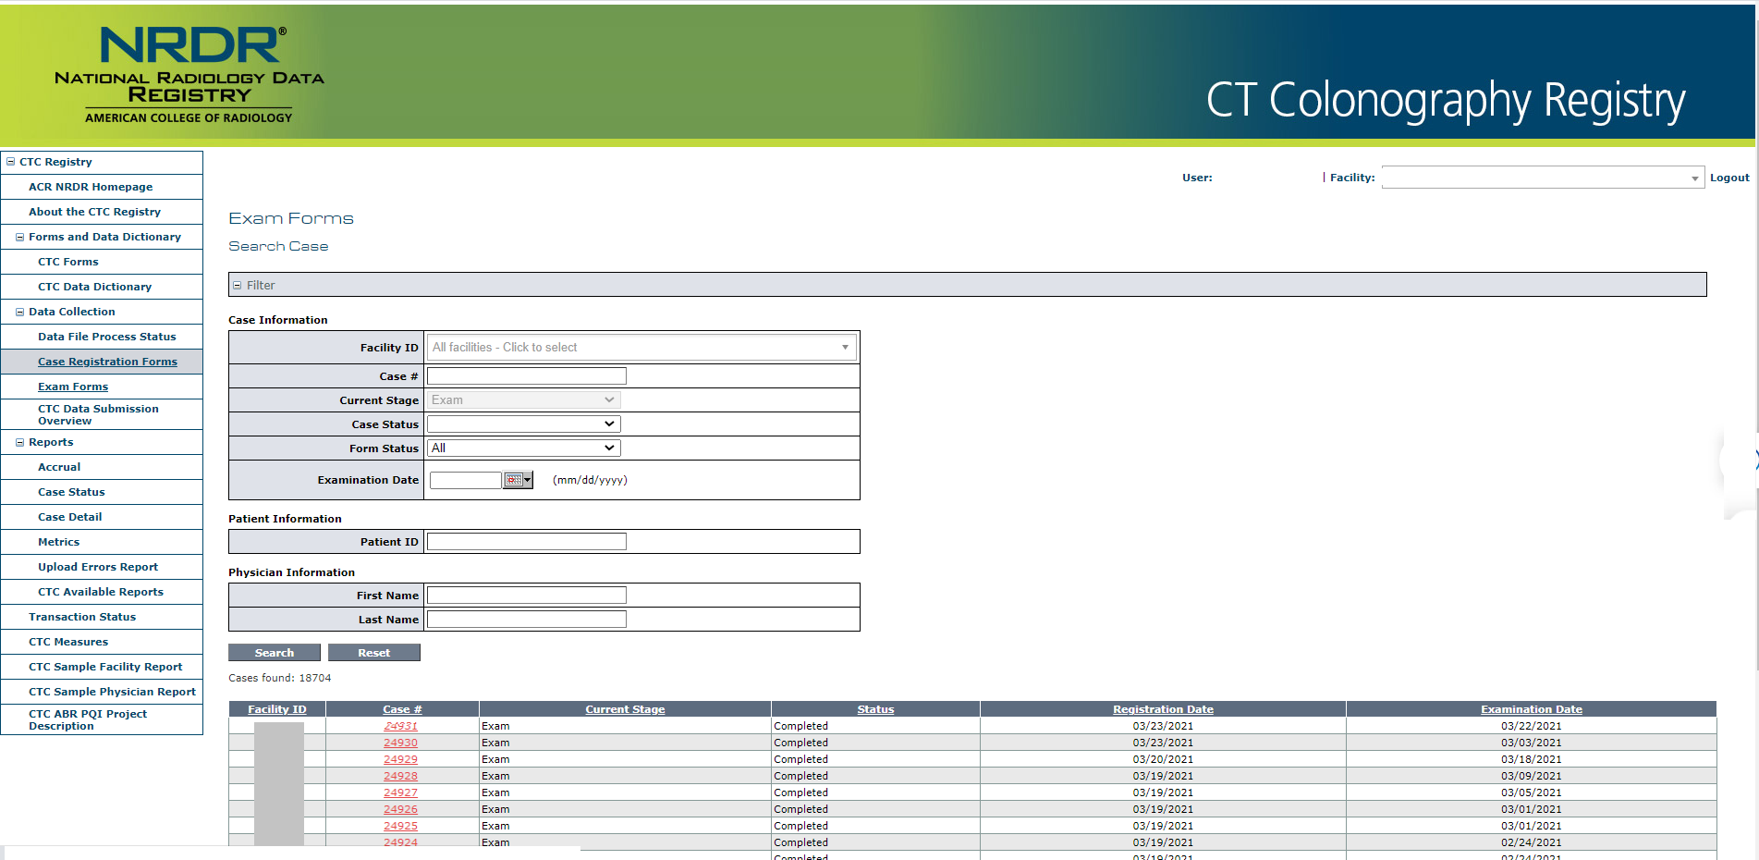The width and height of the screenshot is (1759, 860).
Task: Click the Search button
Action: [275, 653]
